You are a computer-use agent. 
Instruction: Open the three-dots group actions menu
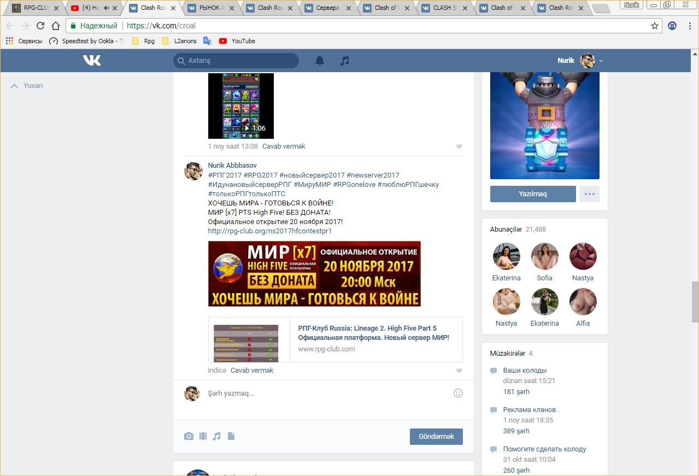click(590, 194)
